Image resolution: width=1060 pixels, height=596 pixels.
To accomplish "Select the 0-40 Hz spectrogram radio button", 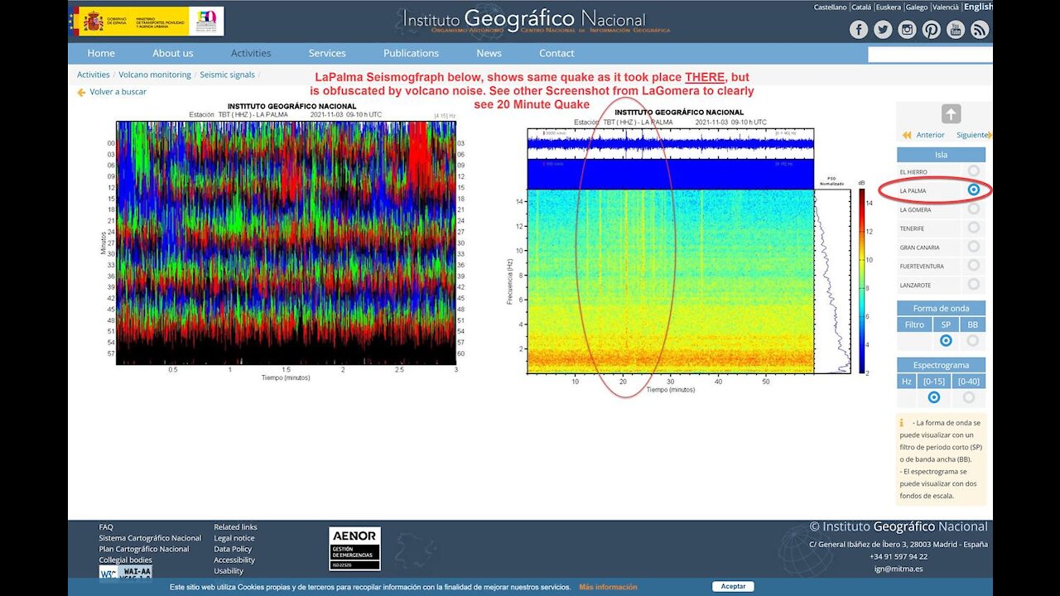I will (x=968, y=397).
